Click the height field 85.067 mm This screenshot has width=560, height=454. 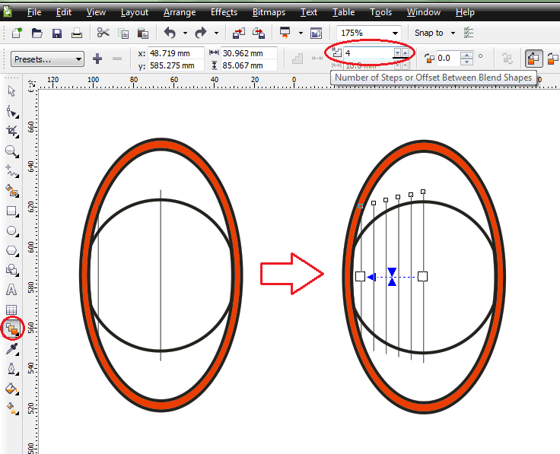[x=249, y=65]
